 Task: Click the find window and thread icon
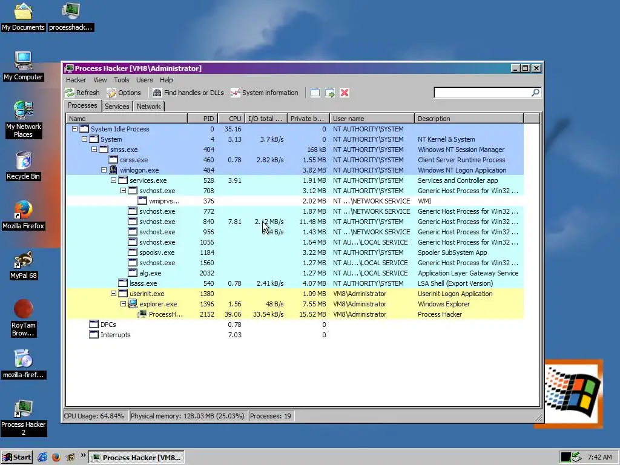[x=330, y=93]
